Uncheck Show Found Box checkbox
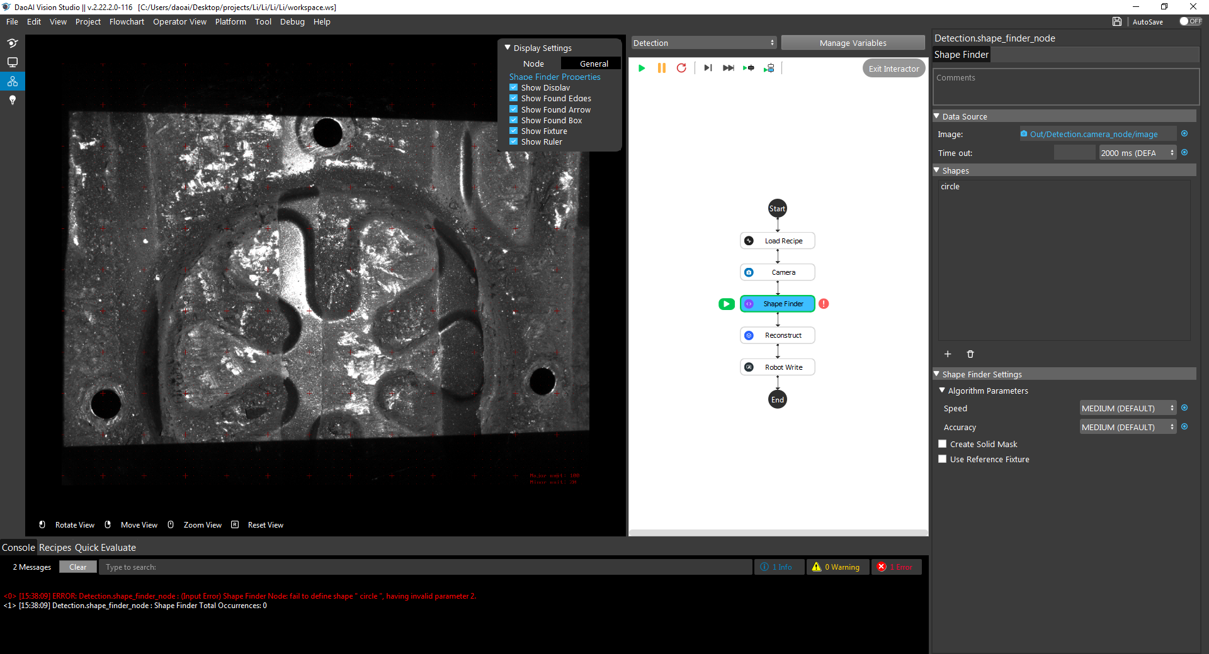Screen dimensions: 1209x654 point(513,119)
